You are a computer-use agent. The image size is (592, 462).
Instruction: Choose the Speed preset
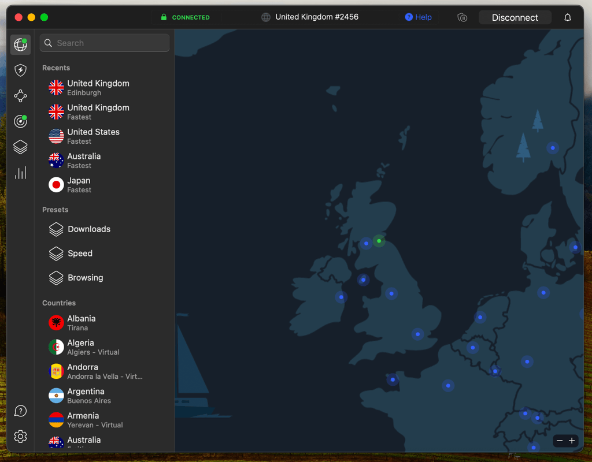pyautogui.click(x=106, y=254)
